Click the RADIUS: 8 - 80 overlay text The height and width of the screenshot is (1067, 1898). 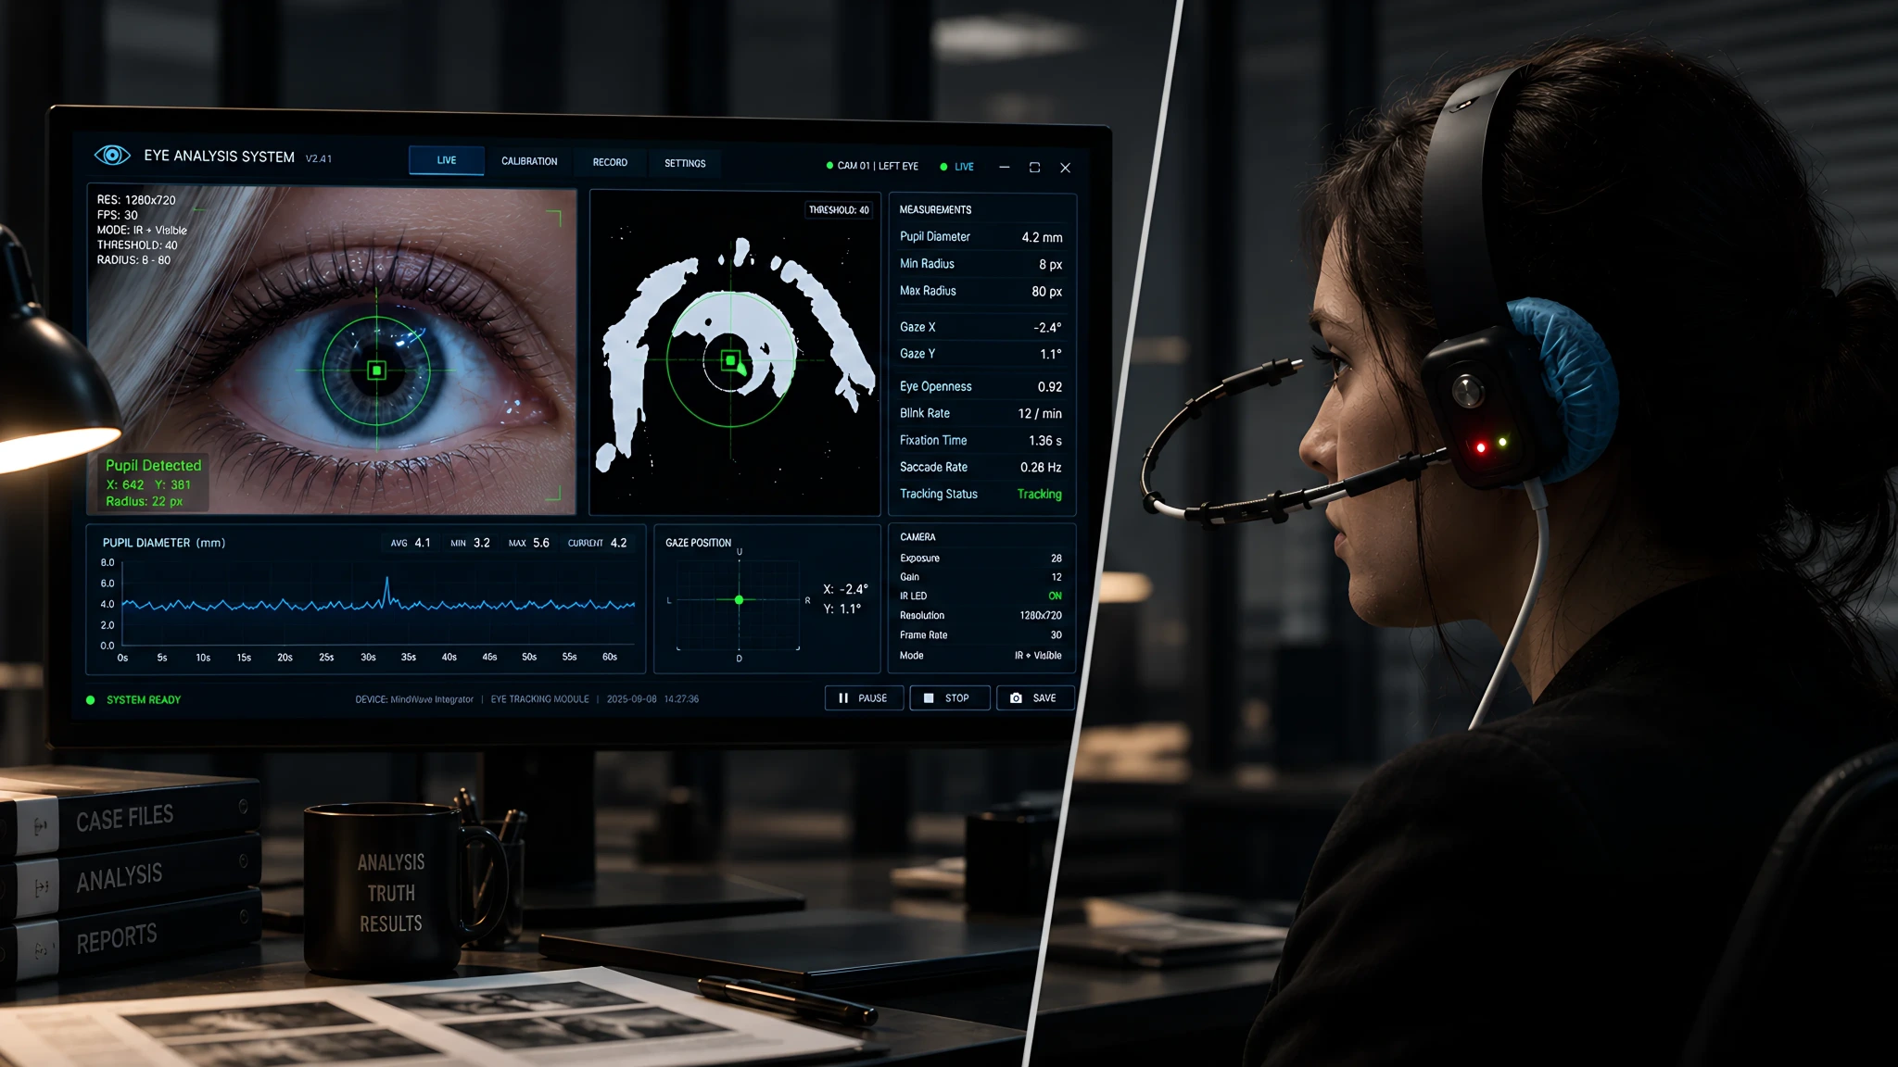(133, 260)
